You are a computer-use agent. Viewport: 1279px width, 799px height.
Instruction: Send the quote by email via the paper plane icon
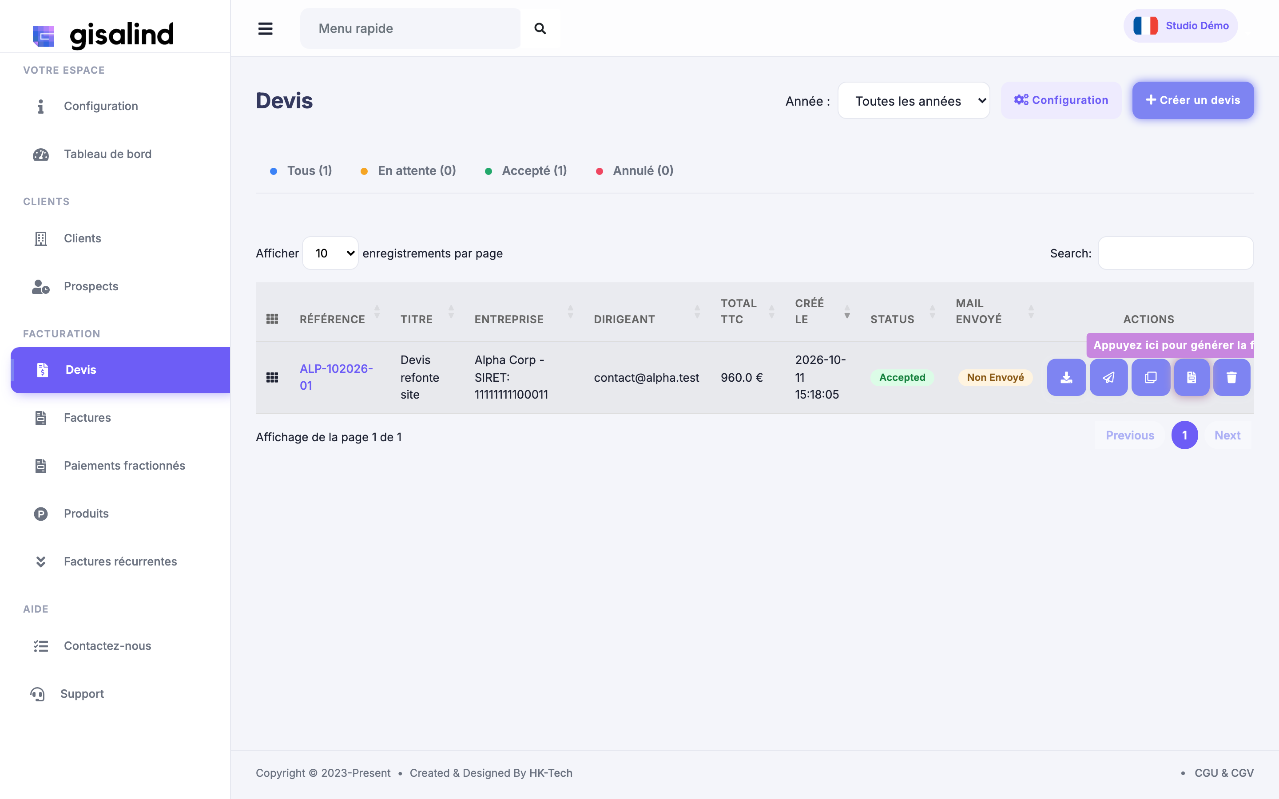pos(1108,377)
